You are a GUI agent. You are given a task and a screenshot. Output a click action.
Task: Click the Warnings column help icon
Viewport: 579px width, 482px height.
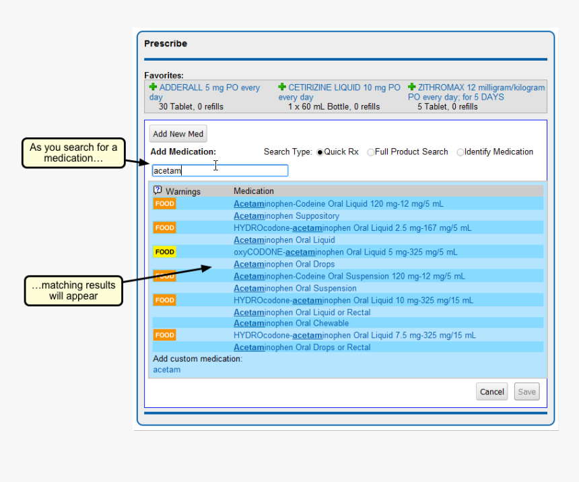[158, 191]
